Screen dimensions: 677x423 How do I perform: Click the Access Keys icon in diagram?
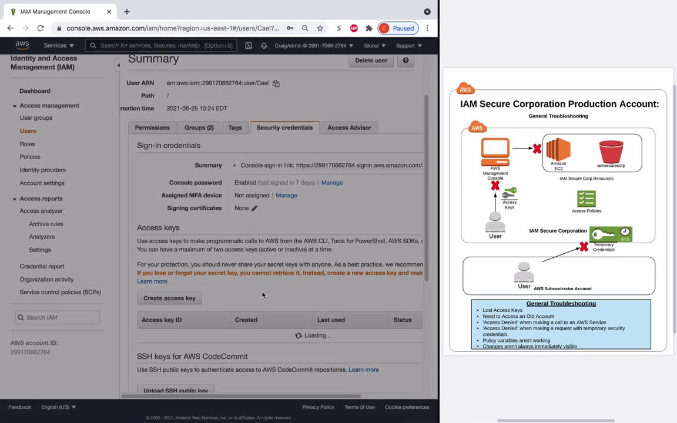pyautogui.click(x=510, y=193)
